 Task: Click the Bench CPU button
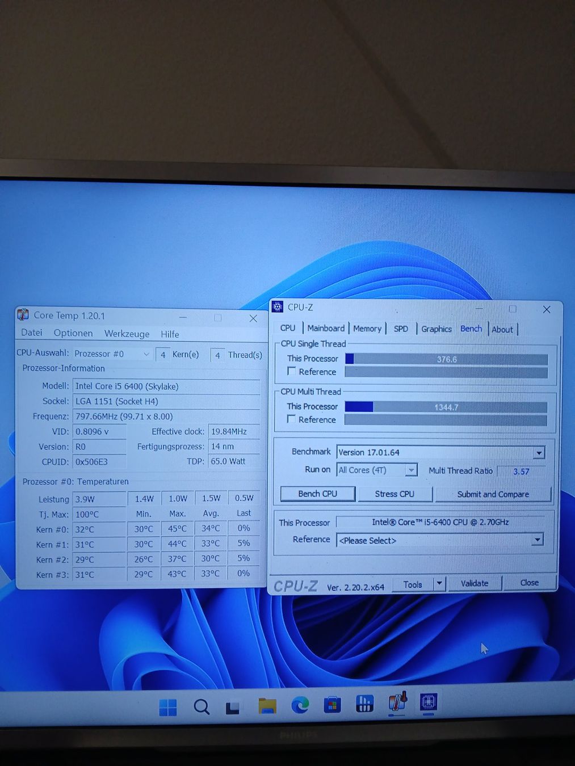[x=318, y=494]
